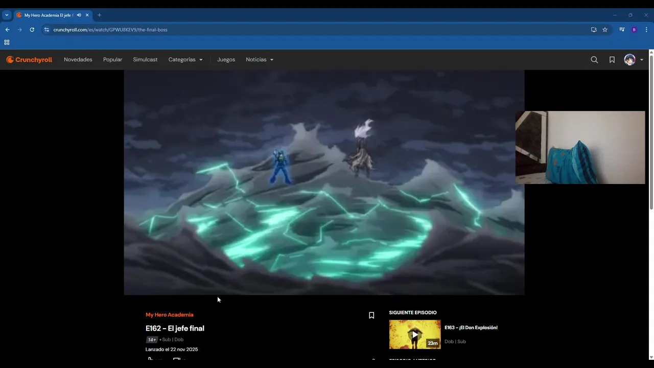Mute the tab via the speaker icon

coord(79,15)
